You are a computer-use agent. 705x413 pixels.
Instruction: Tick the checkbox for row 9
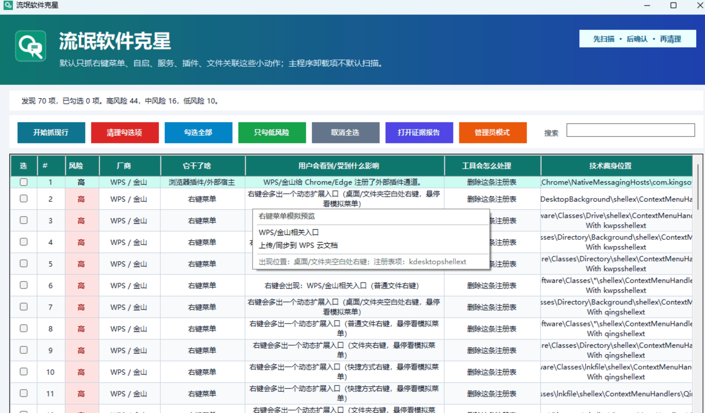tap(24, 350)
